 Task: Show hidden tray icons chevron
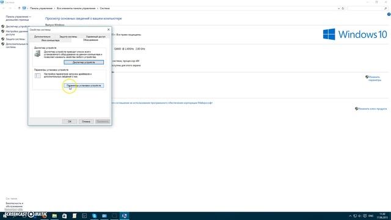click(x=350, y=216)
